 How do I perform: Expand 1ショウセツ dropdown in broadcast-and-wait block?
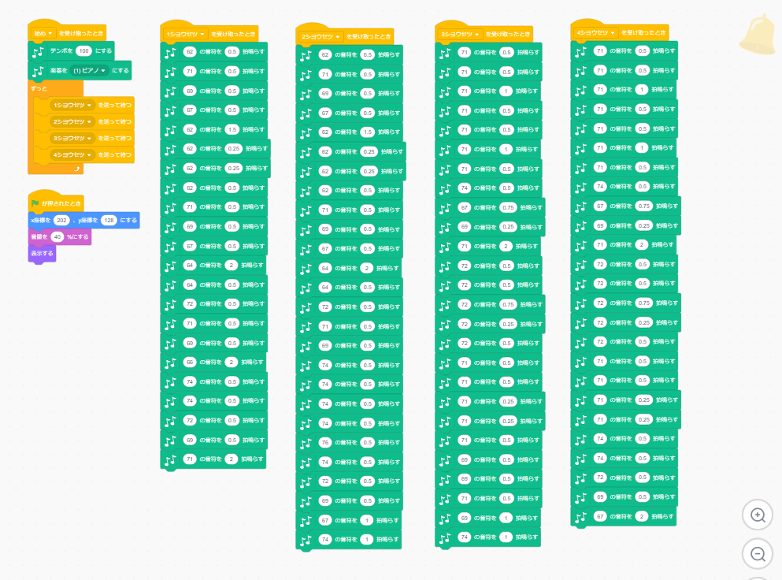coord(72,105)
